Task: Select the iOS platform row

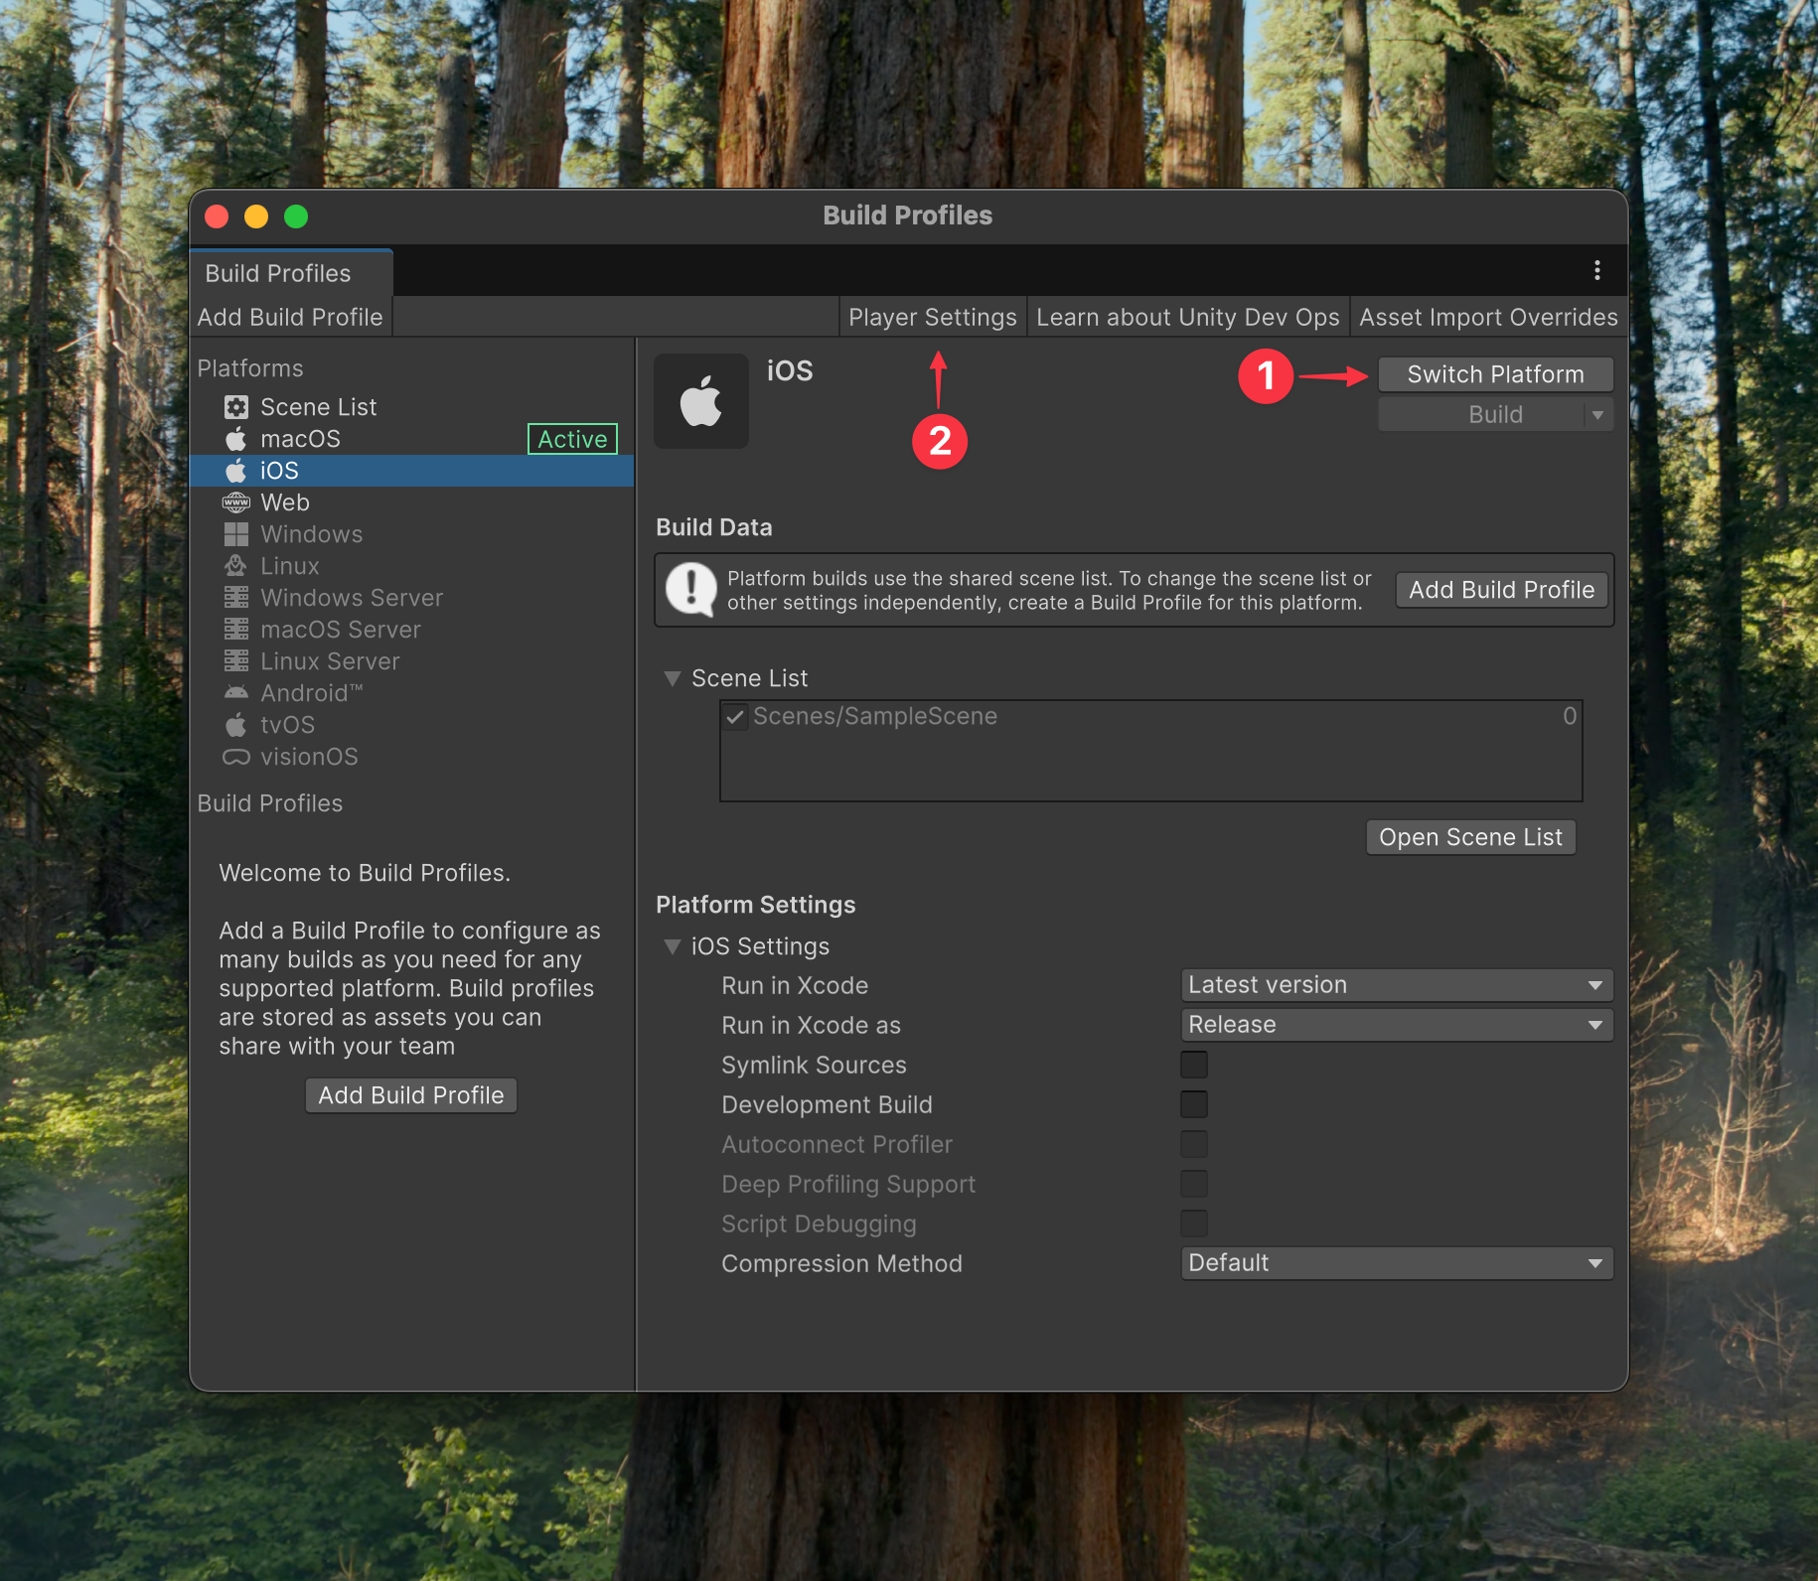Action: click(x=411, y=471)
